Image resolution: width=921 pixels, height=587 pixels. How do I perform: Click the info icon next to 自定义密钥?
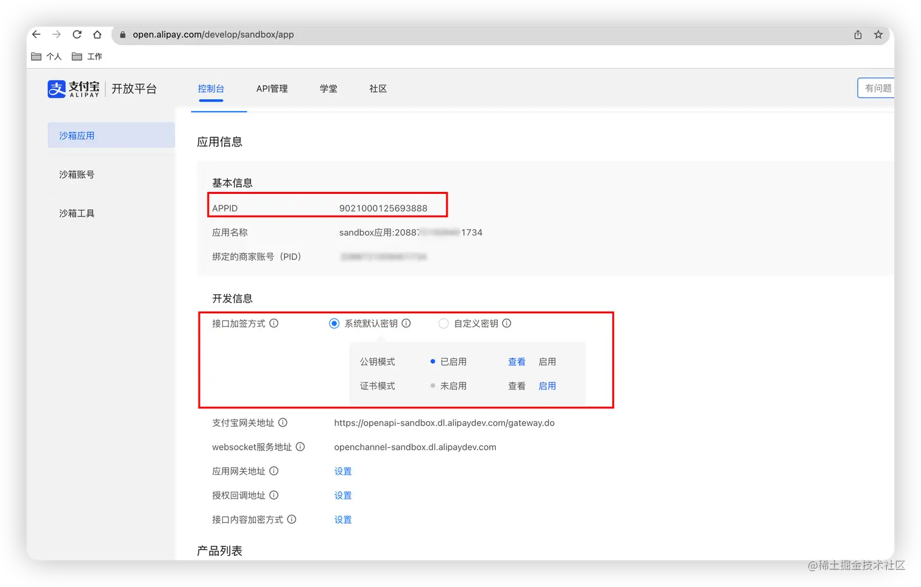[x=507, y=323]
